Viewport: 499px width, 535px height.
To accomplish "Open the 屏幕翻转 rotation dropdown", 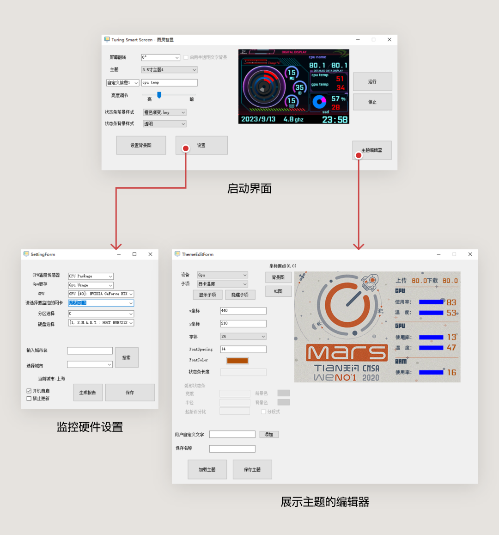I will coord(161,57).
